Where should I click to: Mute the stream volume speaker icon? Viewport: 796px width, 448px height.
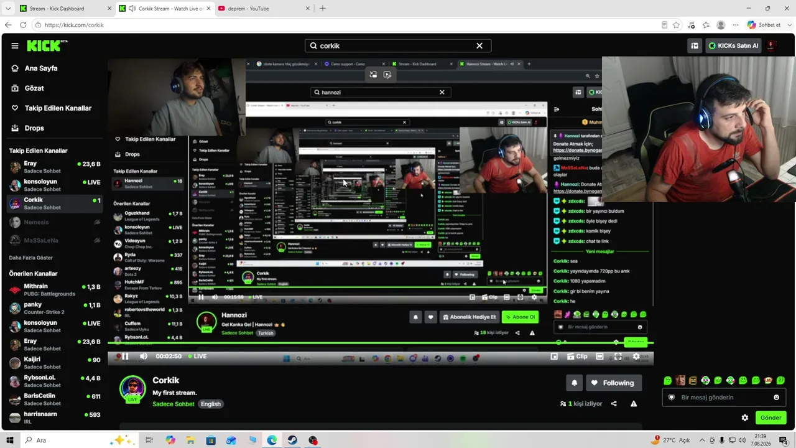144,357
